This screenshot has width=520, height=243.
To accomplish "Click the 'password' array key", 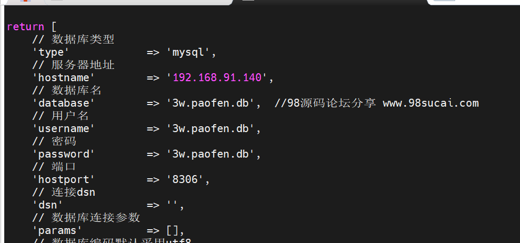I will pyautogui.click(x=64, y=154).
